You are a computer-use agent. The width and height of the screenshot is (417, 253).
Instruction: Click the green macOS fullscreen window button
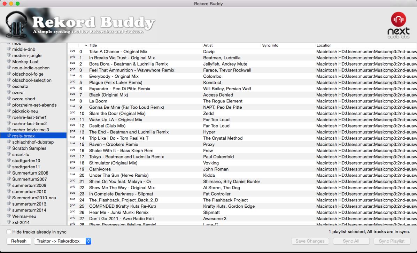[x=18, y=3]
